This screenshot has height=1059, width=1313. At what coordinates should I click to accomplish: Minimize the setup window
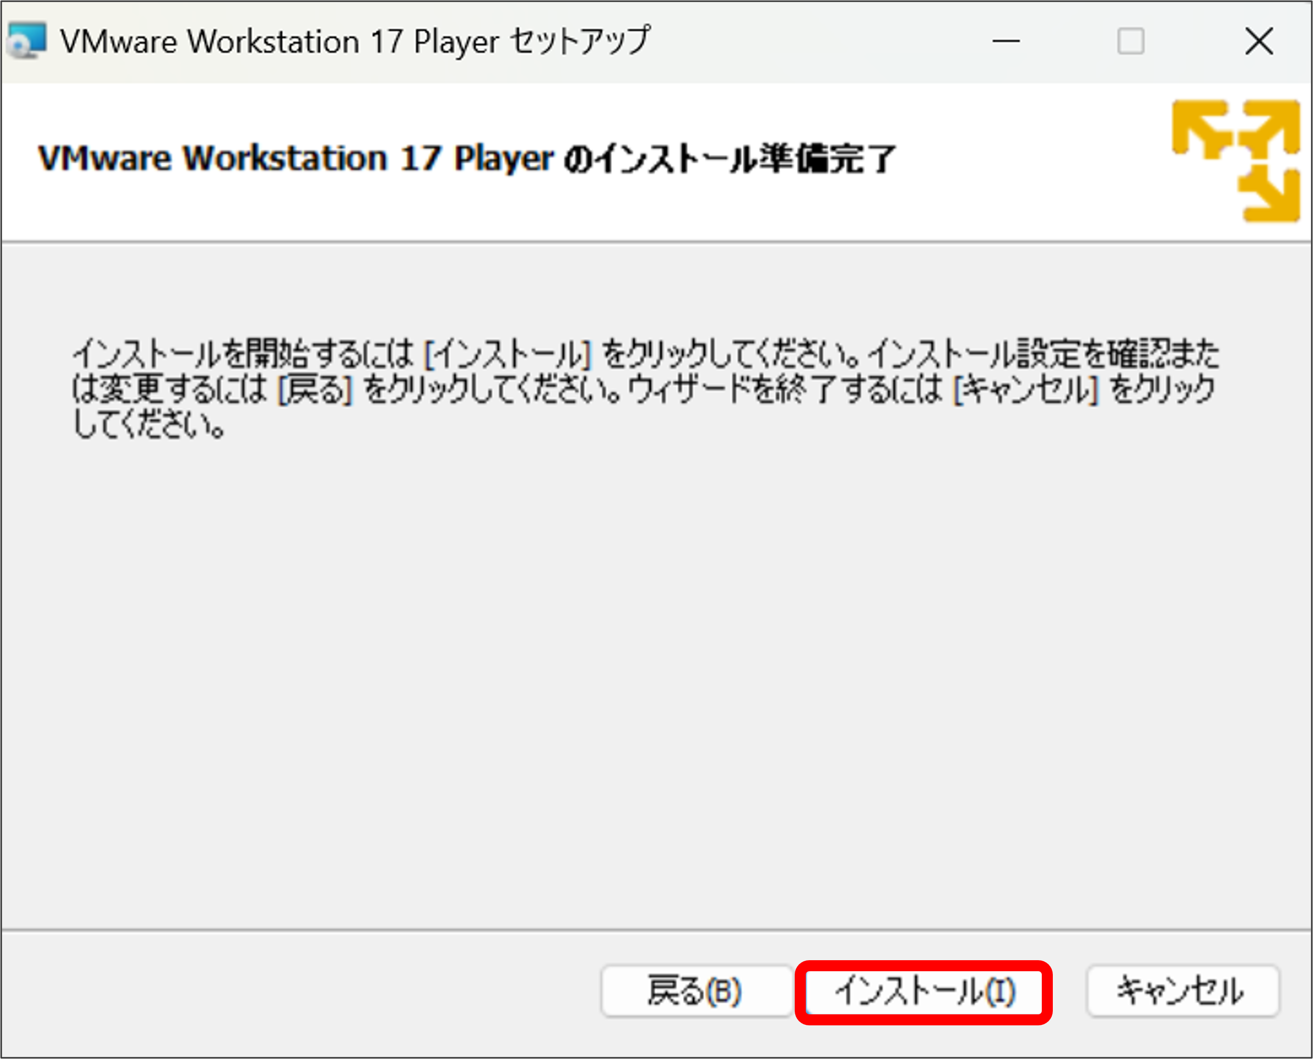pos(1006,42)
